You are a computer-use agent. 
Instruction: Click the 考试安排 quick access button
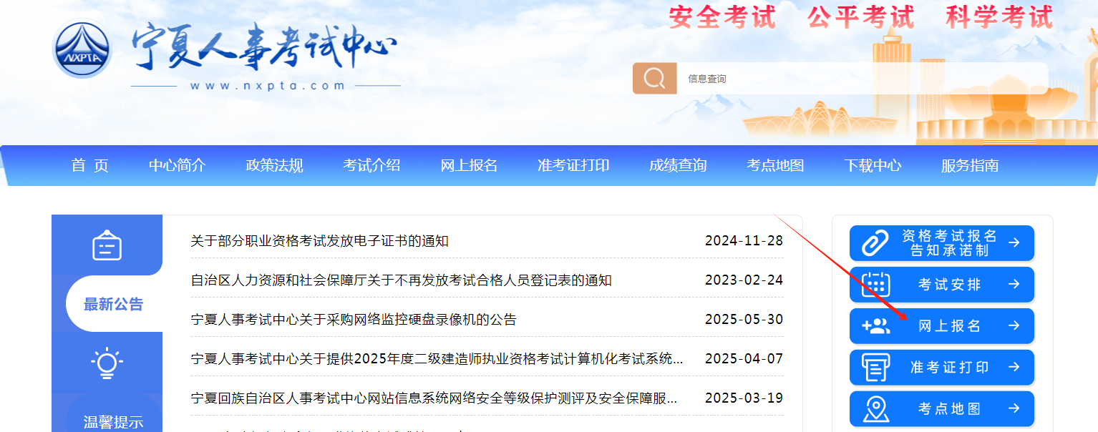tap(941, 284)
